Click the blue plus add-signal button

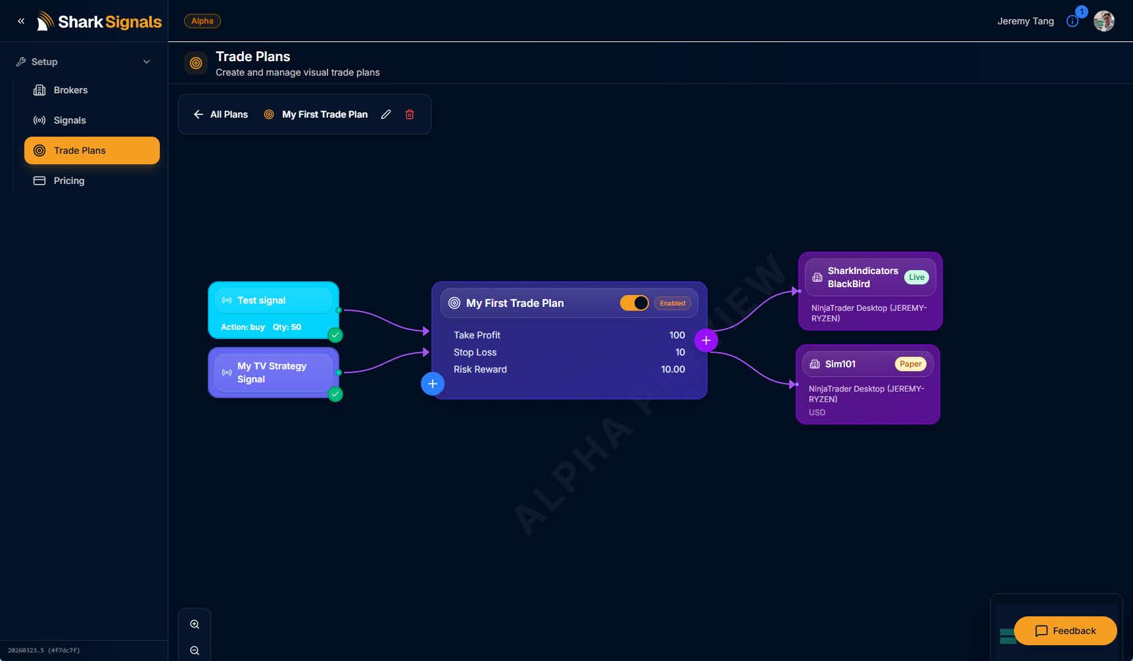pos(432,384)
